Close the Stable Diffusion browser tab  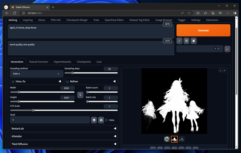pyautogui.click(x=47, y=7)
